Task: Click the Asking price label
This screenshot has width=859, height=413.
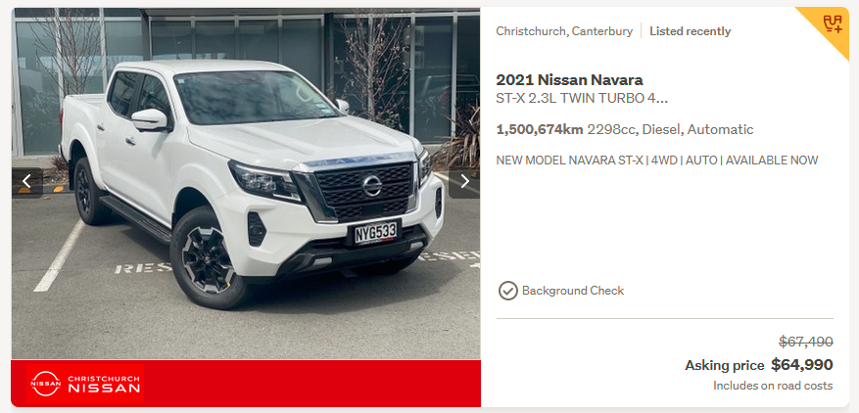Action: (x=724, y=365)
